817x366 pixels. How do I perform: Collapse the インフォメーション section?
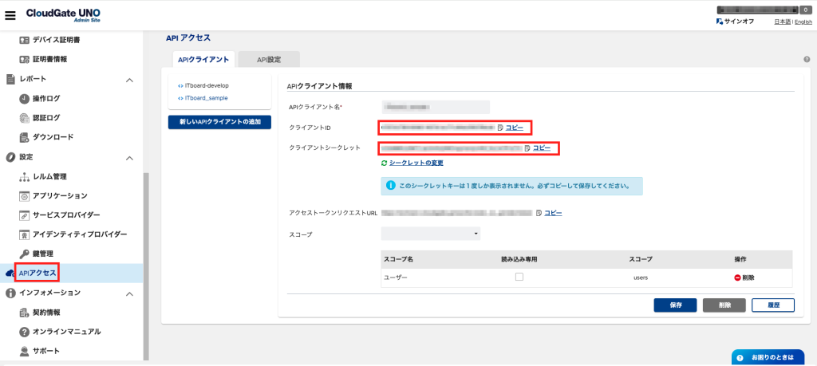129,293
